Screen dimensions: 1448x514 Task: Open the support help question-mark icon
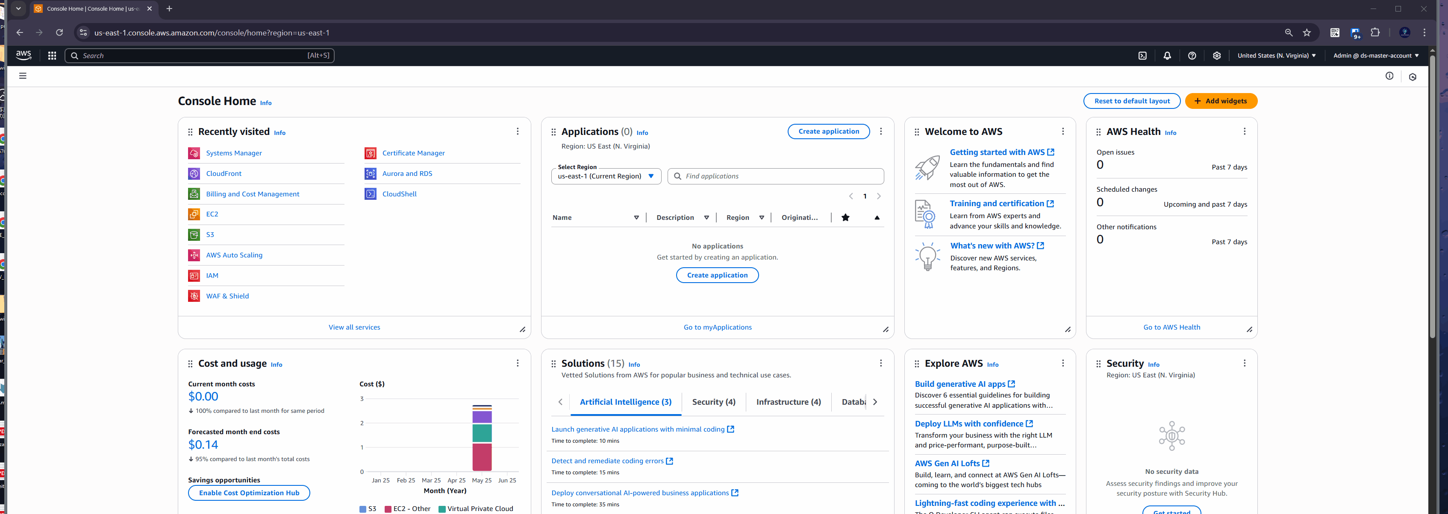tap(1192, 55)
